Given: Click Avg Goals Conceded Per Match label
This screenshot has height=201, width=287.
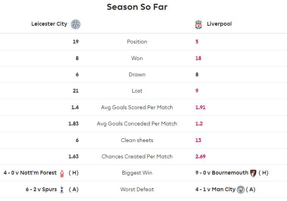Looking at the screenshot, I should (x=137, y=124).
